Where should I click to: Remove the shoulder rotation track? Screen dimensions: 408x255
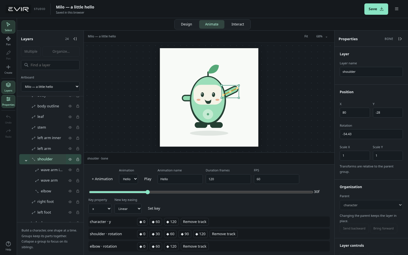click(x=224, y=234)
